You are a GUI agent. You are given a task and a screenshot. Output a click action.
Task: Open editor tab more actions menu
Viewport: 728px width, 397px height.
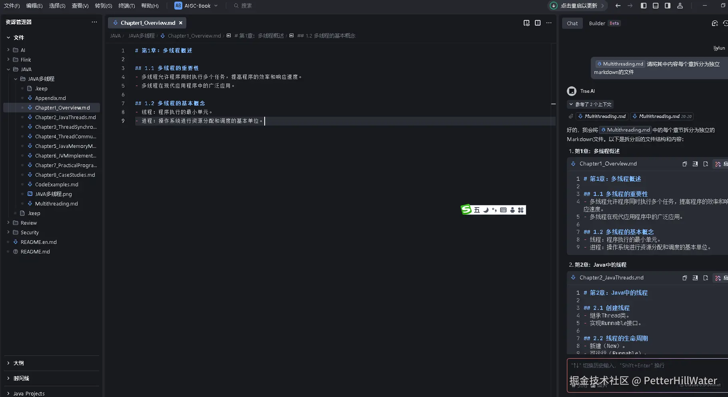[549, 23]
